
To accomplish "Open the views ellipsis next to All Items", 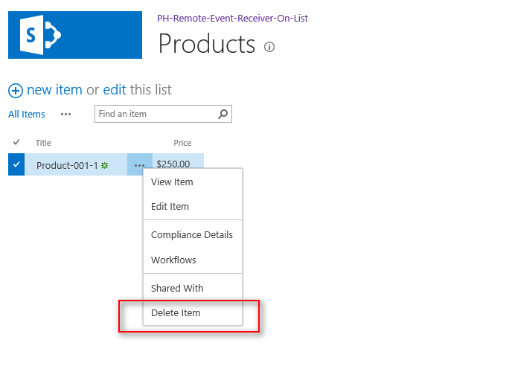I will tap(66, 114).
